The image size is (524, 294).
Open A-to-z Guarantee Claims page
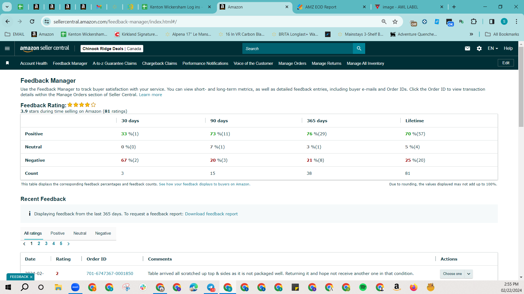point(115,63)
